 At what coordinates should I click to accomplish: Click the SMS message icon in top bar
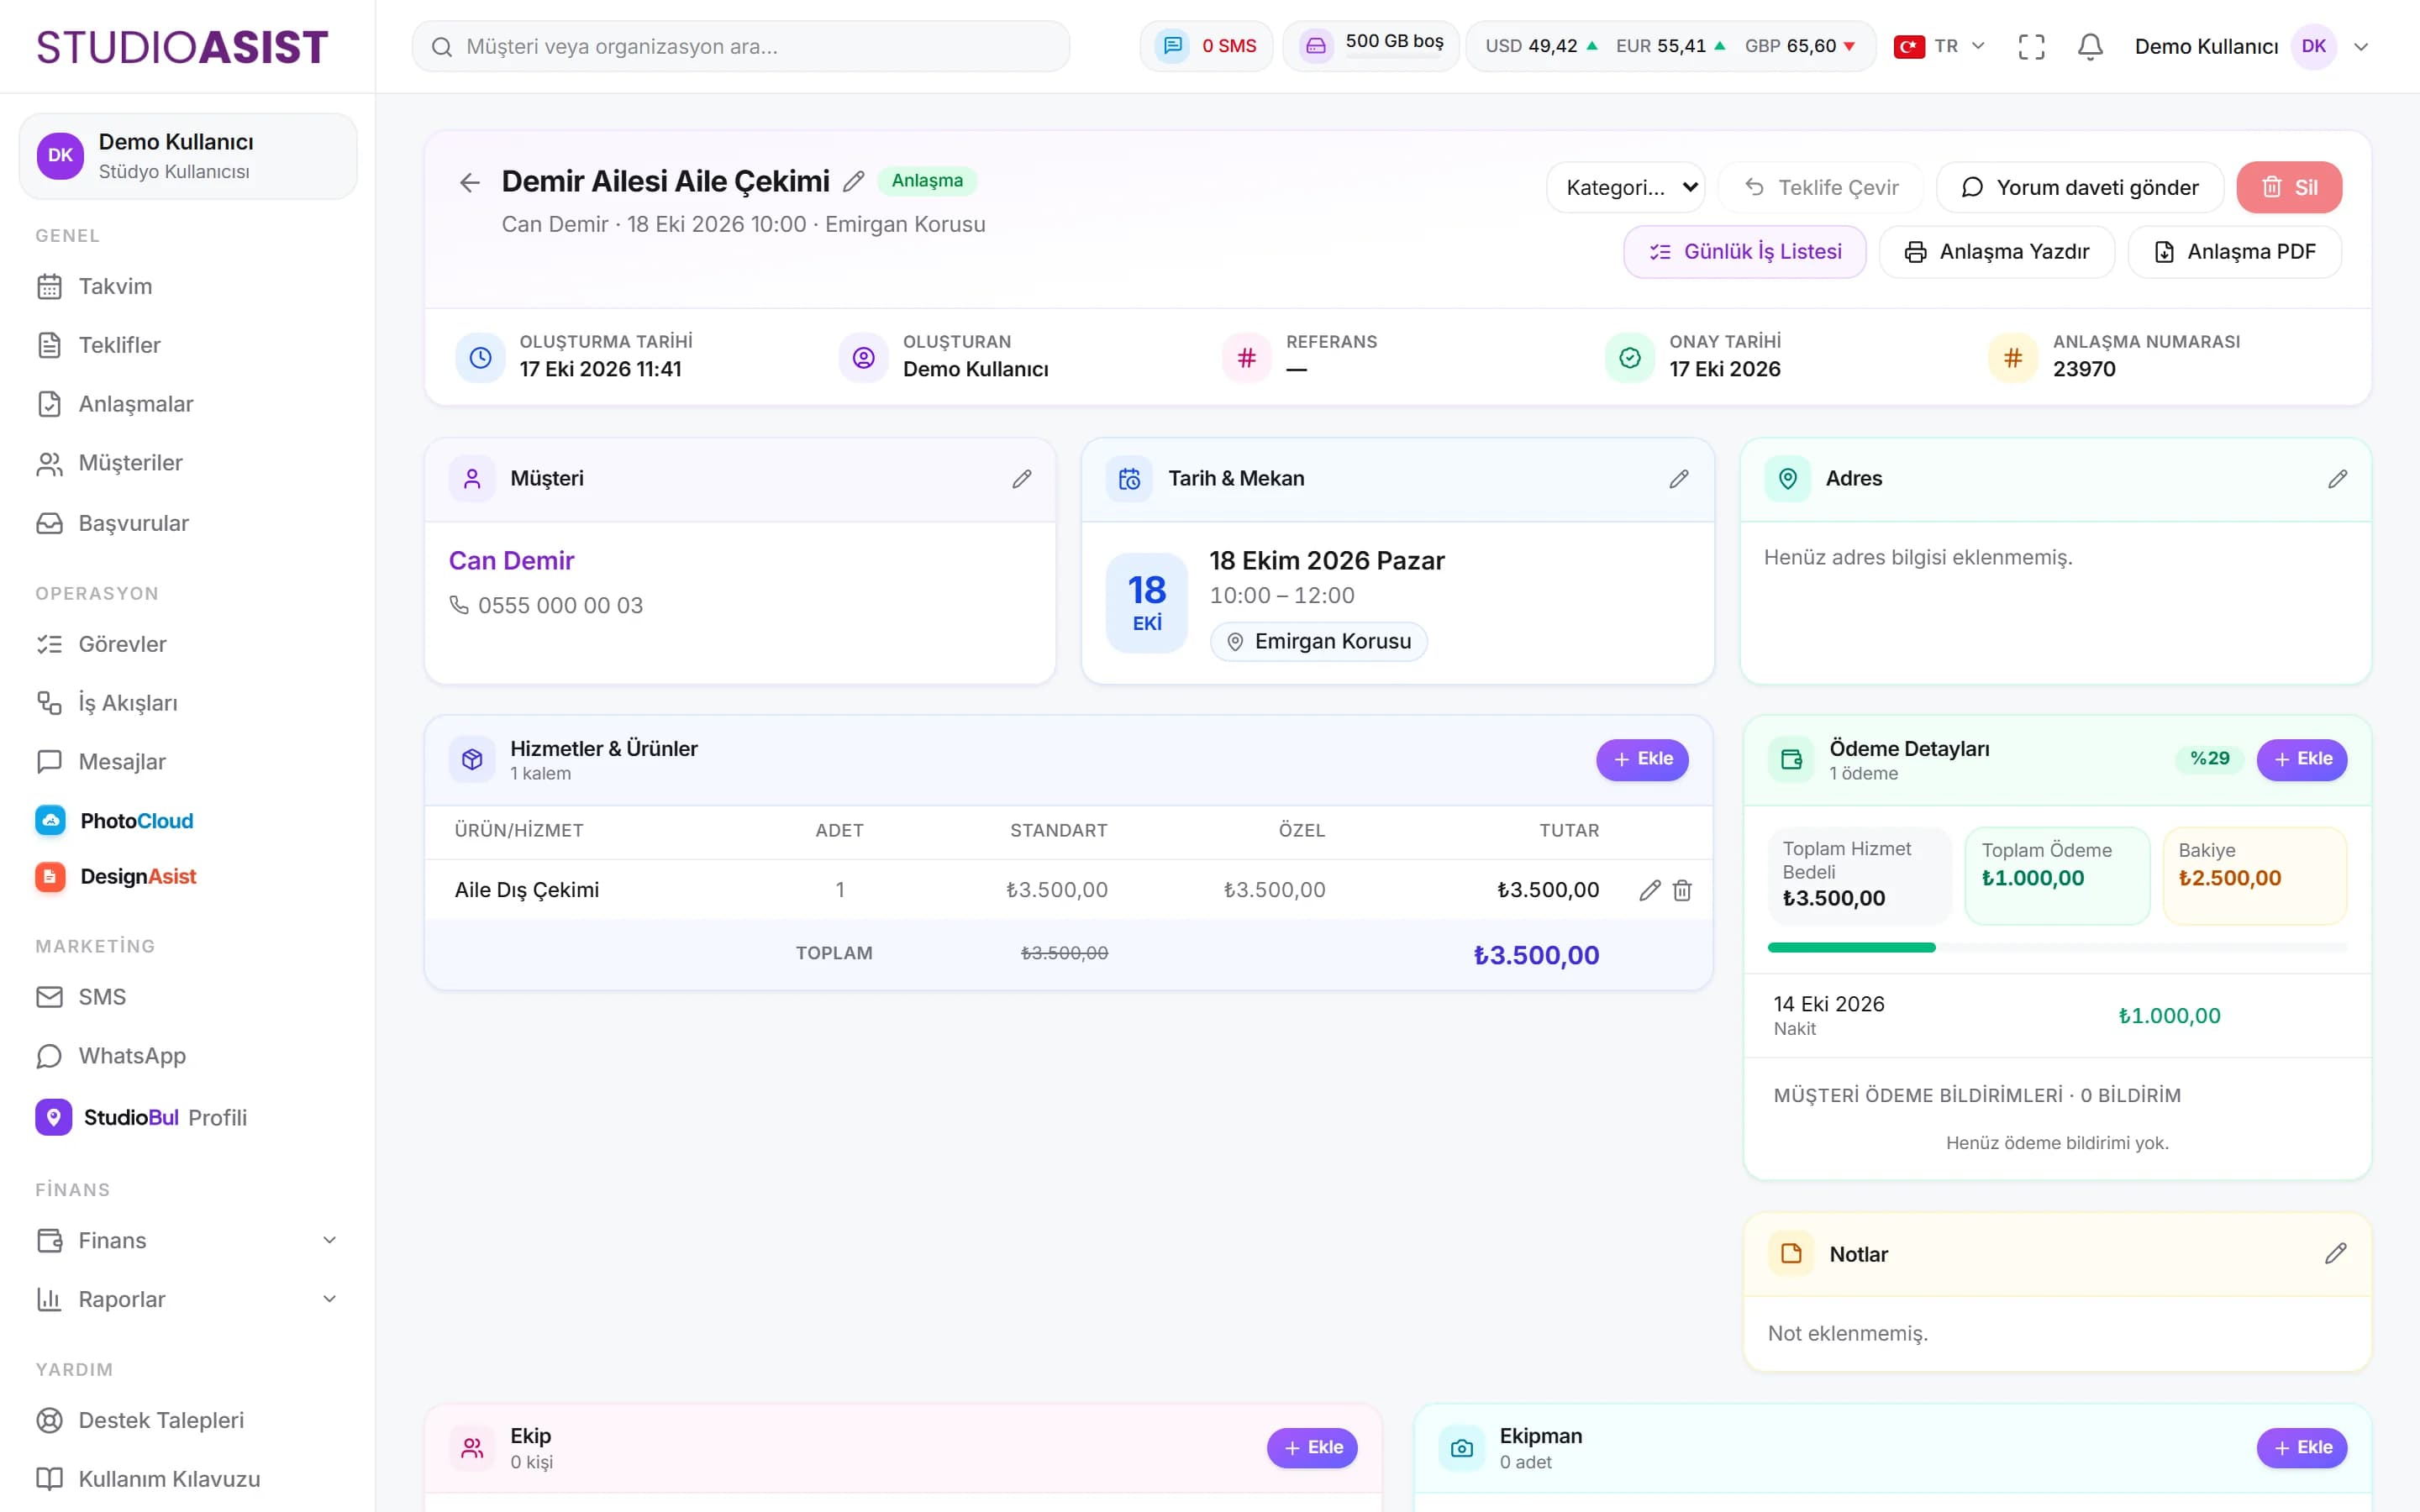1173,46
